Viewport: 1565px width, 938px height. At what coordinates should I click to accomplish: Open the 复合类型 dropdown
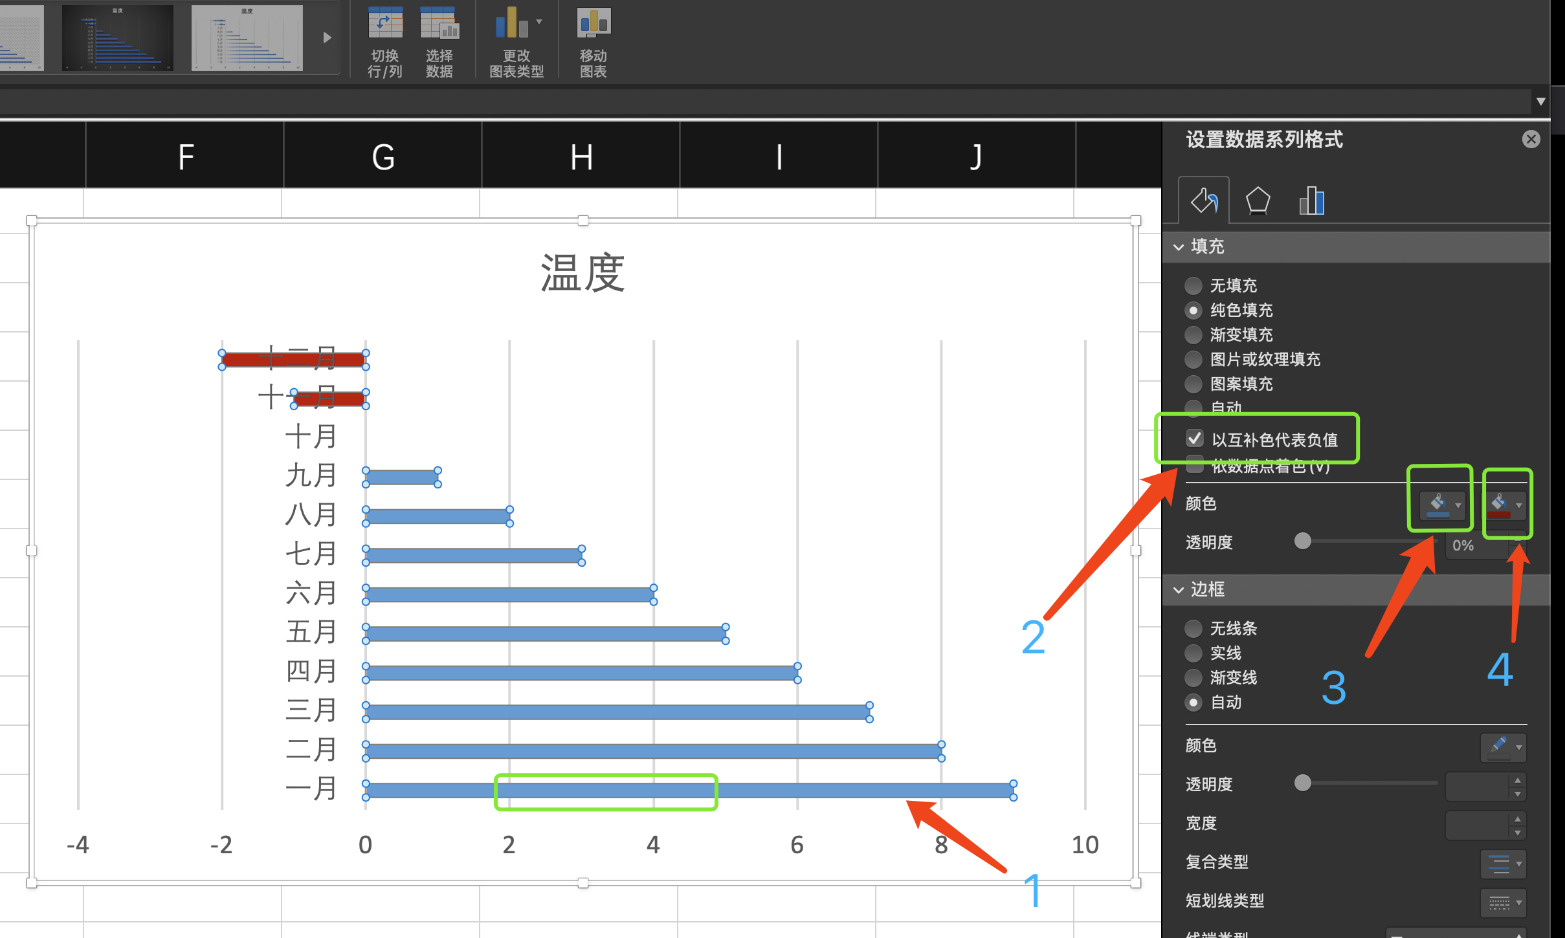coord(1503,863)
